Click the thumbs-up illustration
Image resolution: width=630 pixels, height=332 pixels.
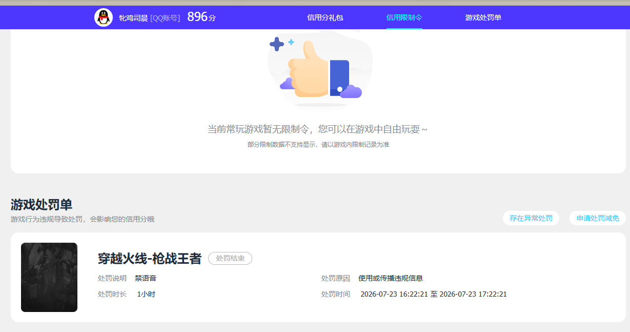click(x=320, y=69)
